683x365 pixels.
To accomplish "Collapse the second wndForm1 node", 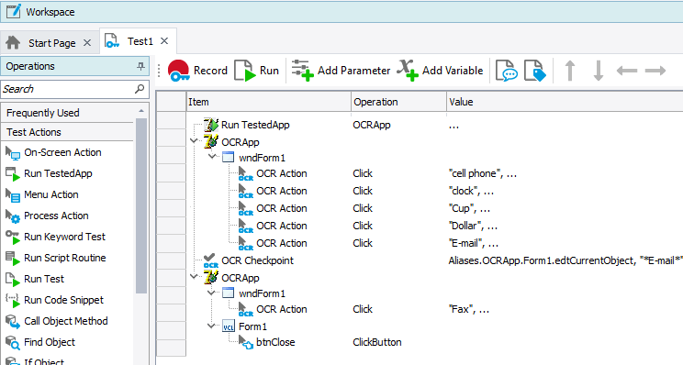I will tap(212, 292).
